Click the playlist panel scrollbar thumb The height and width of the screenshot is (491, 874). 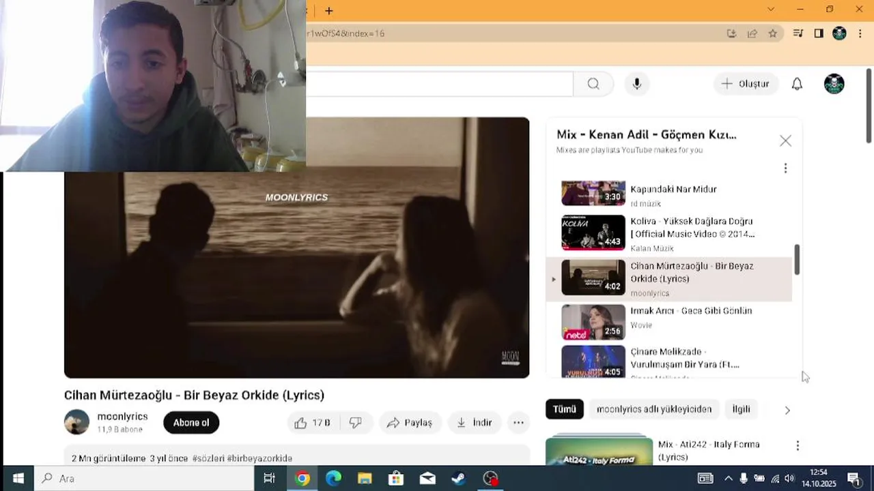pos(797,260)
